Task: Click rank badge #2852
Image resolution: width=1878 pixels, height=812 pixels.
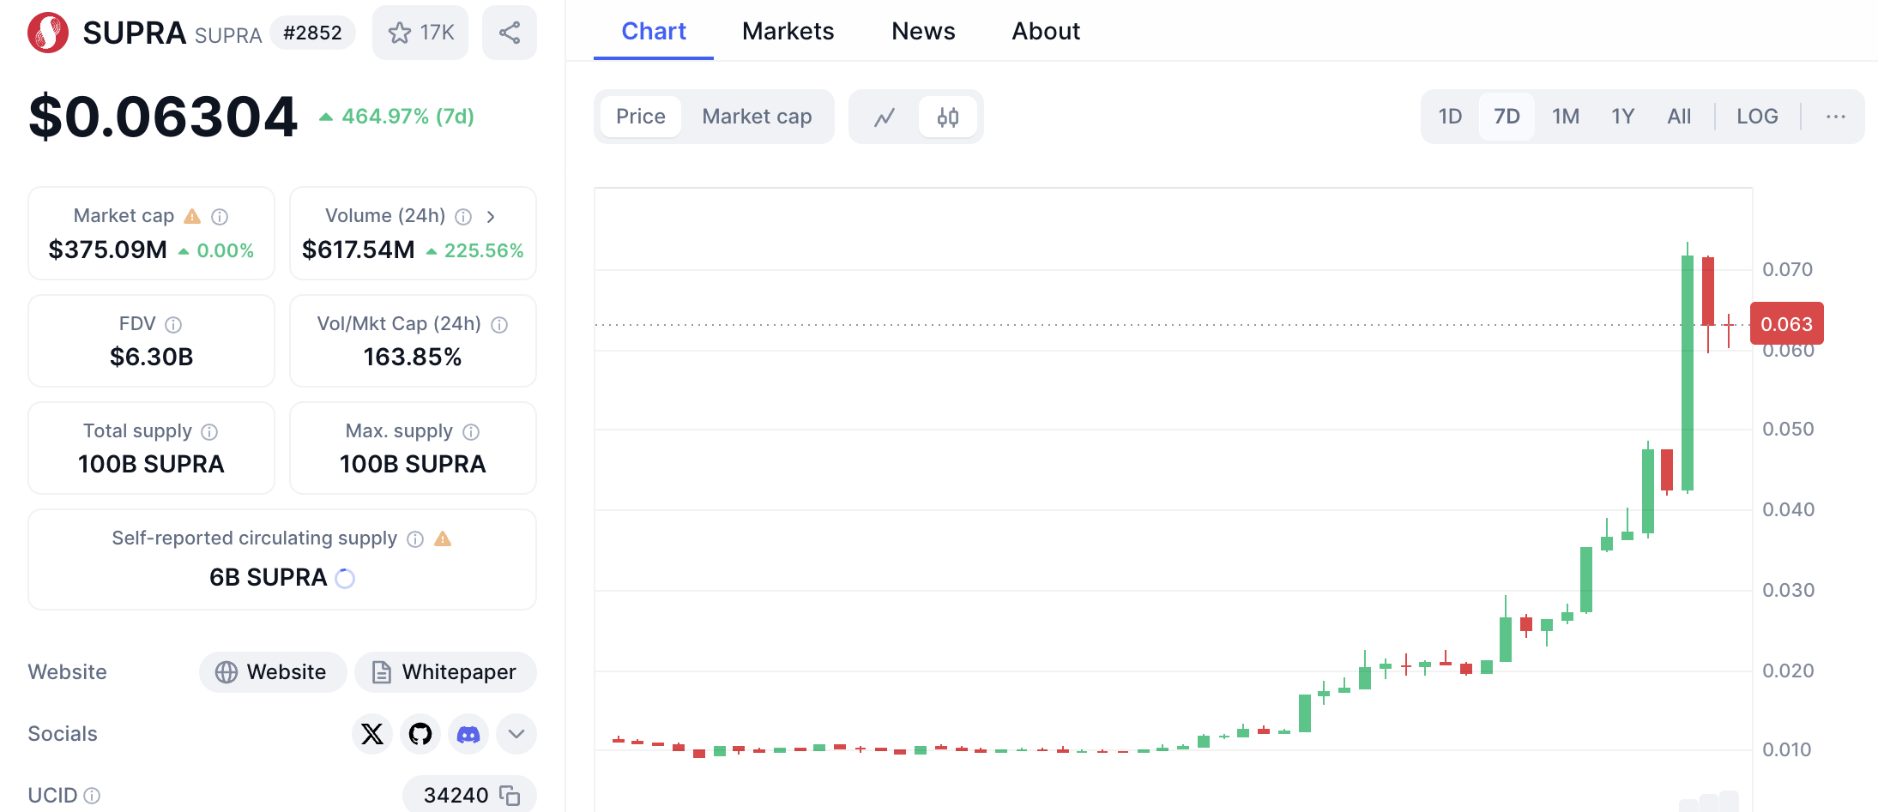Action: point(312,33)
